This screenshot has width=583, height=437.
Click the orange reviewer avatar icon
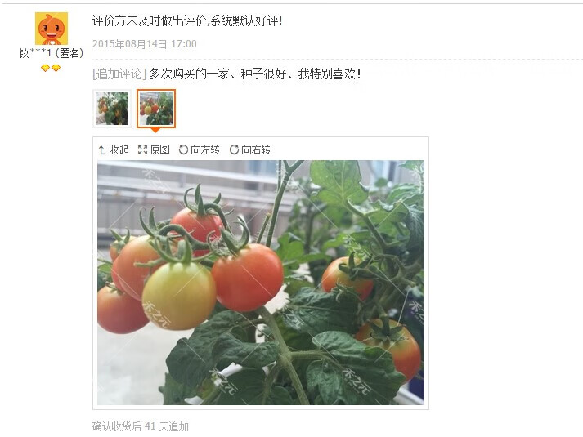(x=52, y=29)
